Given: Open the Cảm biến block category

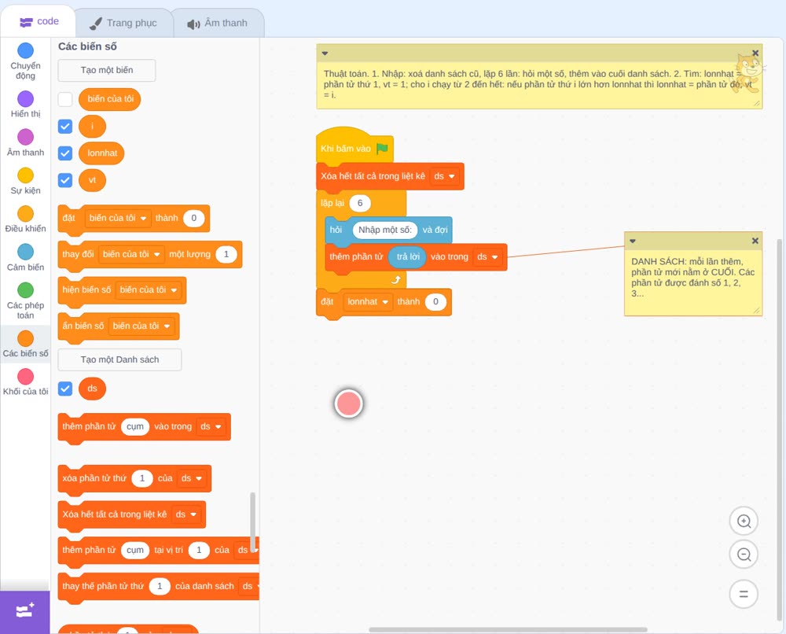Looking at the screenshot, I should (x=26, y=258).
